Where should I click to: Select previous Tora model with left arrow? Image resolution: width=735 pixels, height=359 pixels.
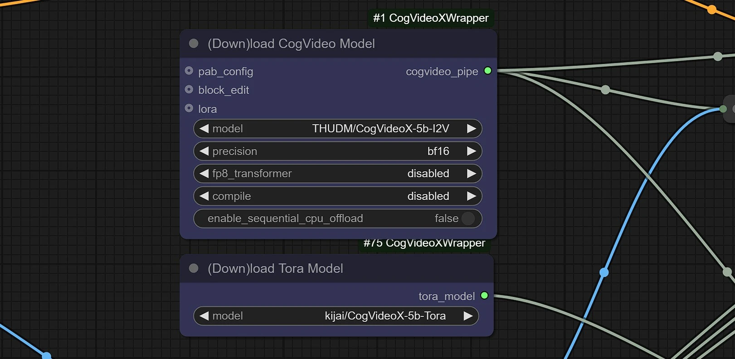tap(204, 316)
